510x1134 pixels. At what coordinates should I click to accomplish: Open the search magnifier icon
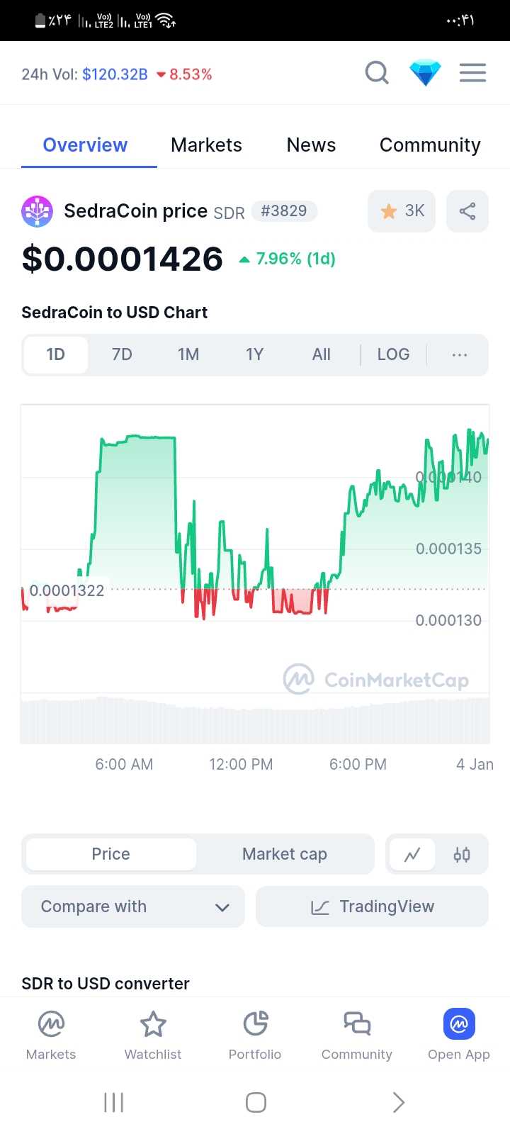(x=377, y=73)
